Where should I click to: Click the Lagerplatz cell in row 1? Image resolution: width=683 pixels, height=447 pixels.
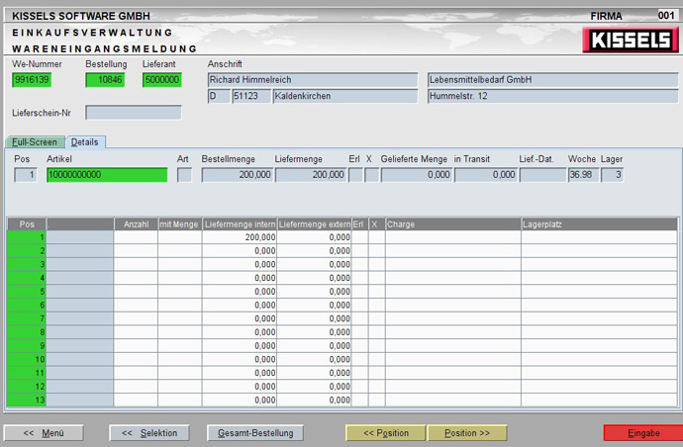(x=599, y=237)
